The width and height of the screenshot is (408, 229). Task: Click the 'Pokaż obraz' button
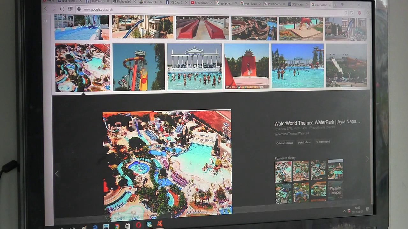coord(304,142)
